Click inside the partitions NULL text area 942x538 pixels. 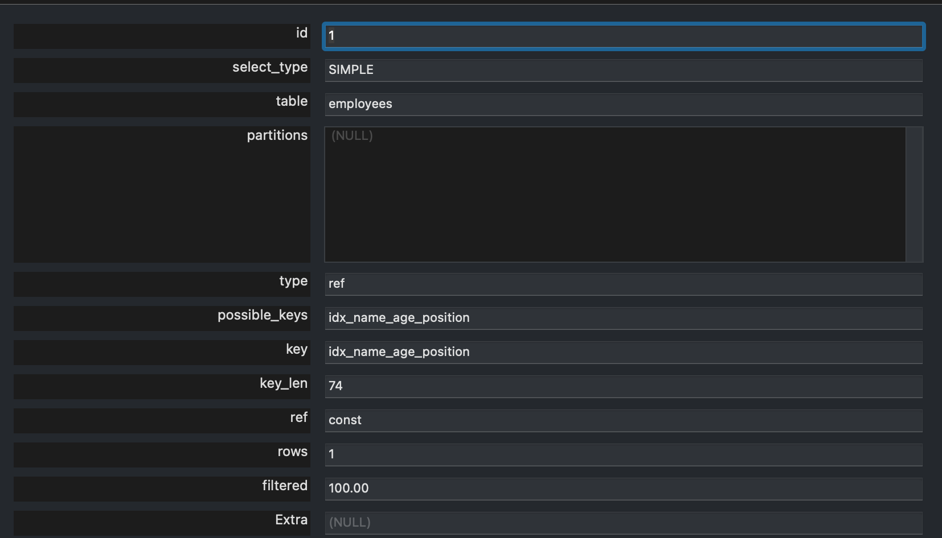click(615, 194)
